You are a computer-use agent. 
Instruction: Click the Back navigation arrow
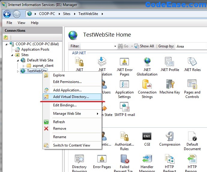pos(7,14)
